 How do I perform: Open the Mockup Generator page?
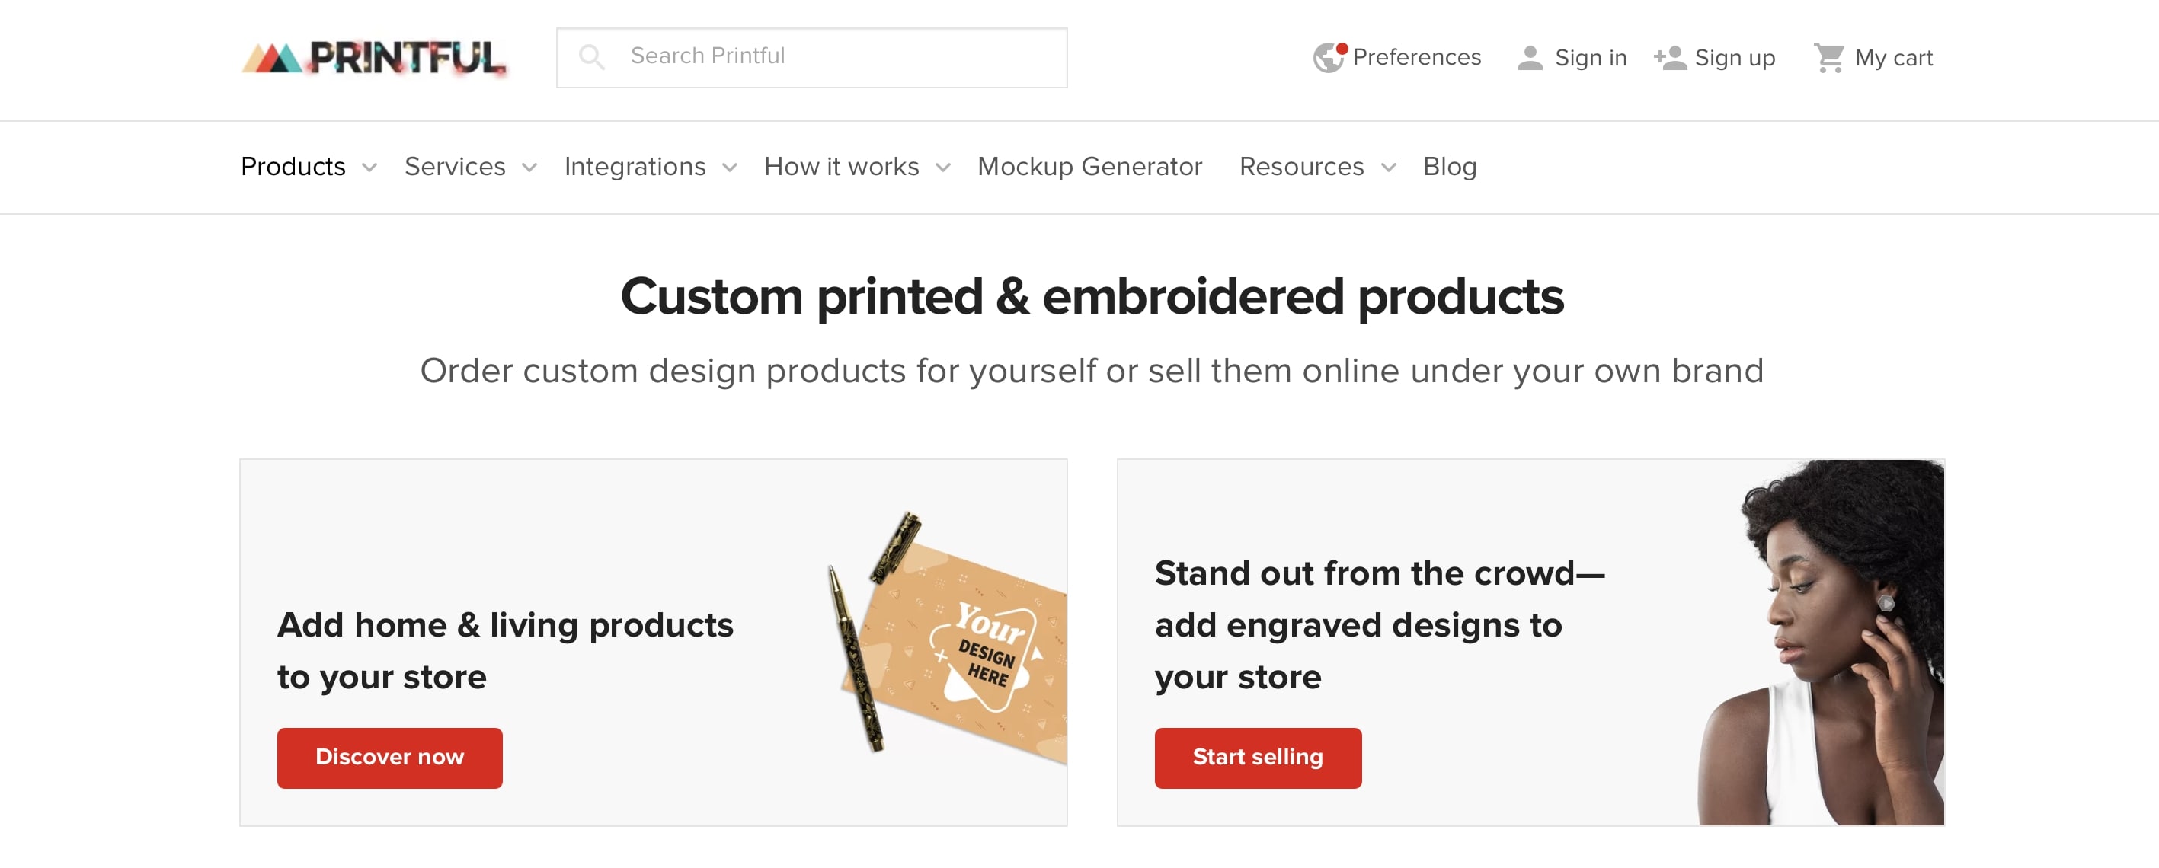pos(1089,167)
